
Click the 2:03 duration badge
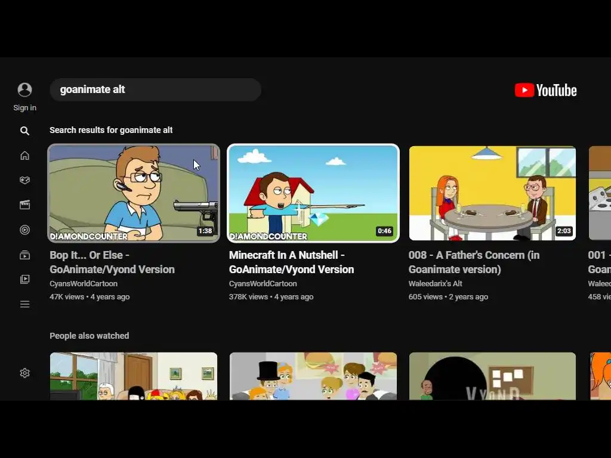[x=564, y=231]
